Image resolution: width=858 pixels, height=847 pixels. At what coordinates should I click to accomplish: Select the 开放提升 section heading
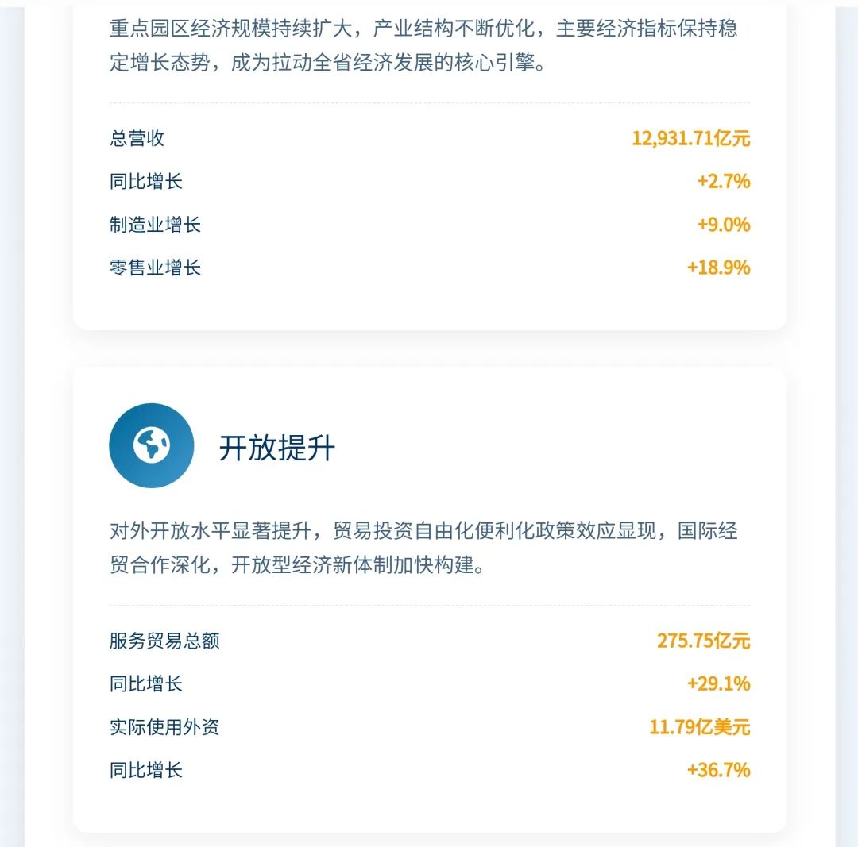tap(277, 448)
